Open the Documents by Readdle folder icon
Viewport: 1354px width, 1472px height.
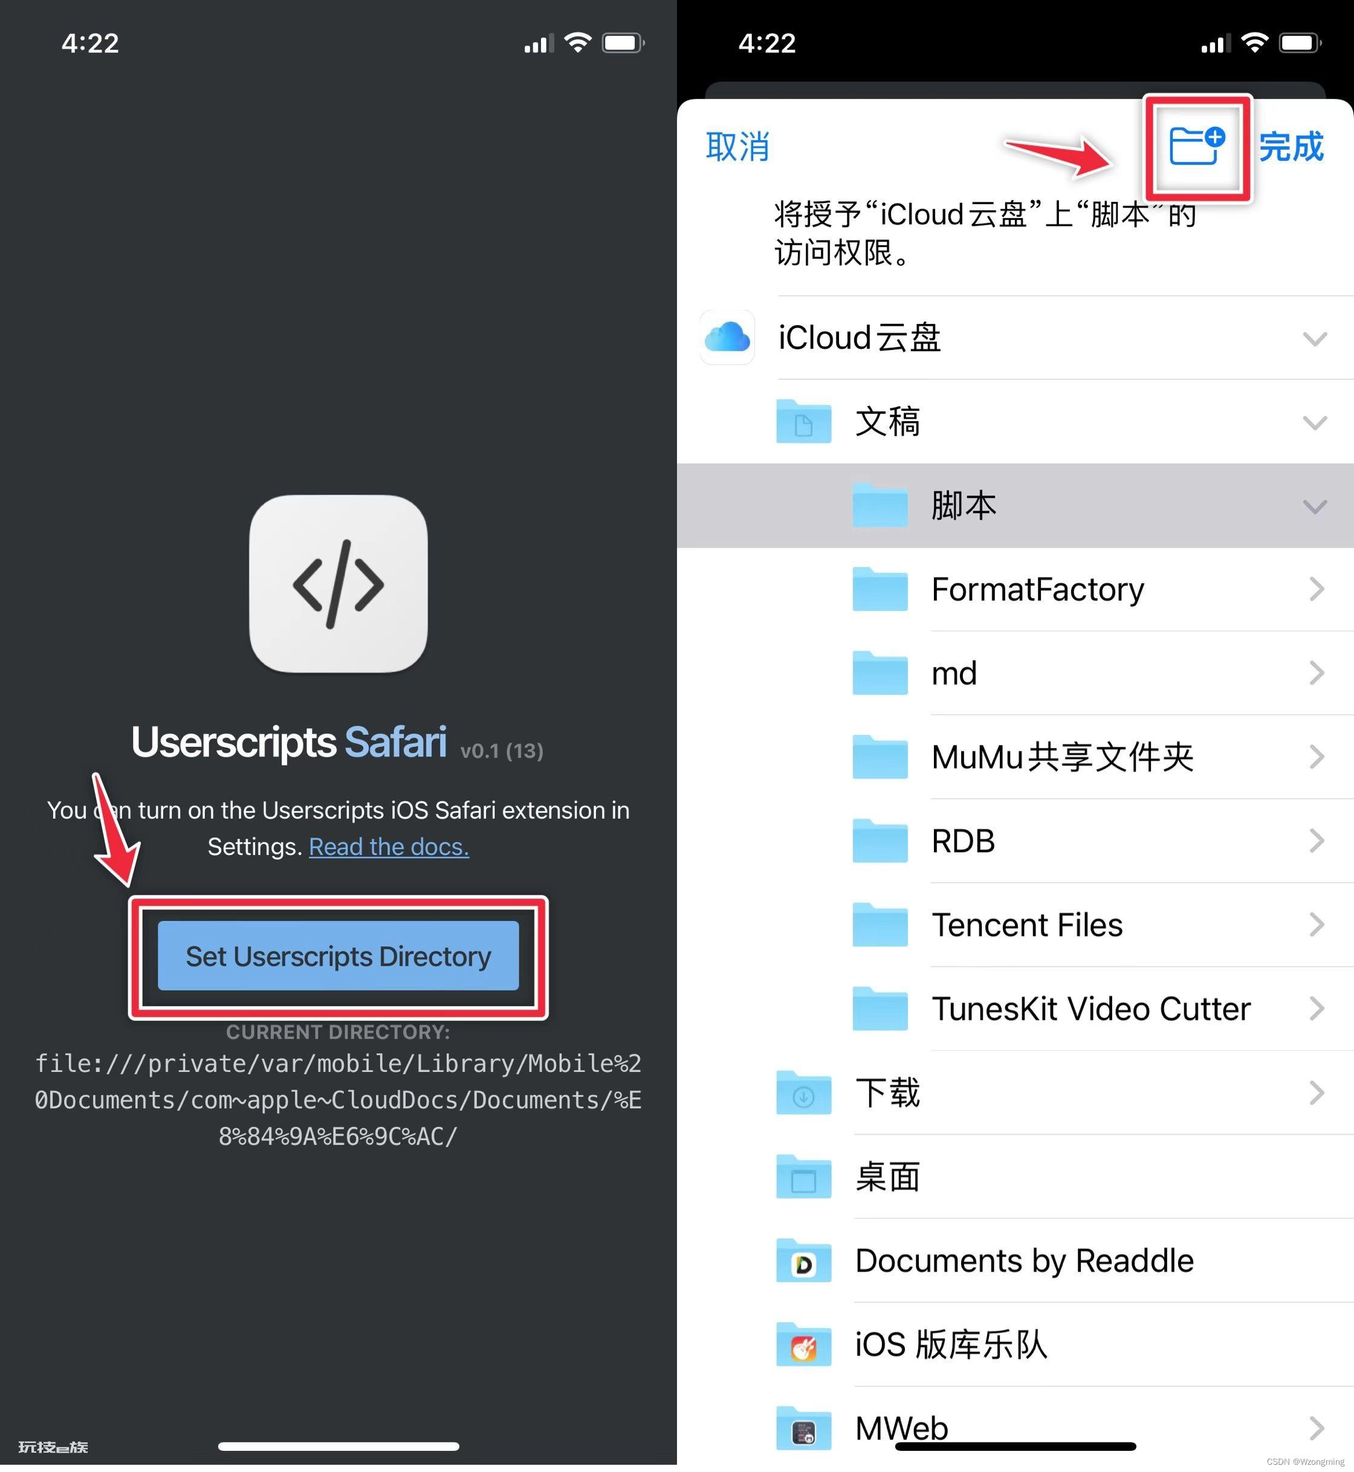803,1261
